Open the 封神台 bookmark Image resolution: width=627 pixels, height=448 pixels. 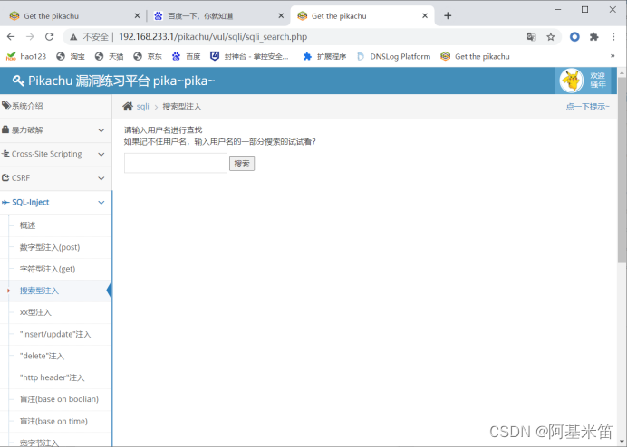(249, 57)
